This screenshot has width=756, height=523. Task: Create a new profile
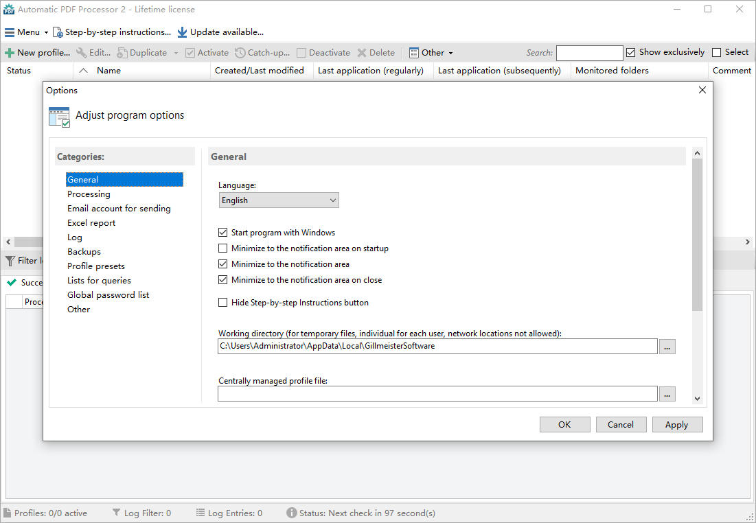37,52
